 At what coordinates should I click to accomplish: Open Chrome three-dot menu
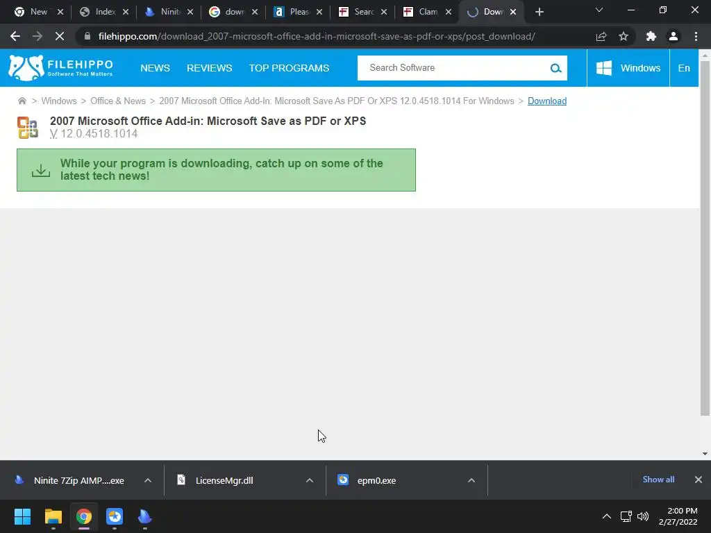696,36
